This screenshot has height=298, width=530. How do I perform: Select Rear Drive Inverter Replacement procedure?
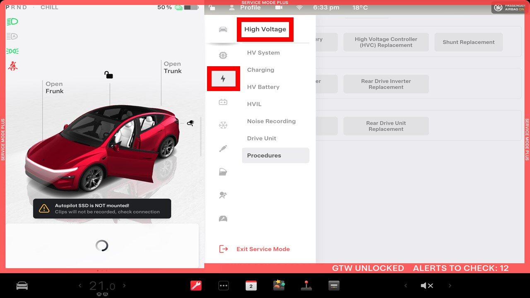(386, 84)
